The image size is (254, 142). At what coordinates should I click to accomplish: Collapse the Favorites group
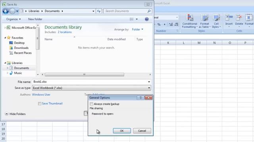(x=5, y=38)
